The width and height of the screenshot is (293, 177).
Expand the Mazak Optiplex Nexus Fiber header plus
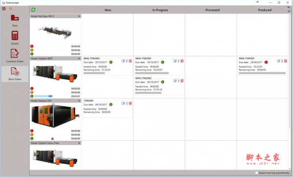[x=79, y=143]
